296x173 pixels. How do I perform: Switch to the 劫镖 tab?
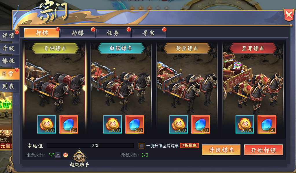(77, 33)
